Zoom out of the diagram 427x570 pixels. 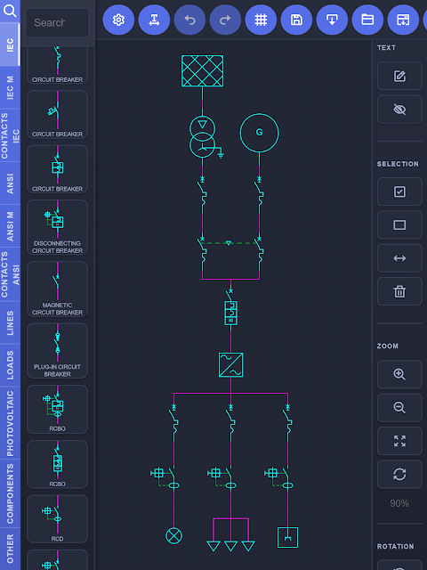point(399,408)
